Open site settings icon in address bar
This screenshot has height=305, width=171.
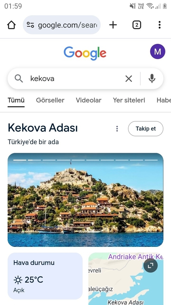pos(30,25)
